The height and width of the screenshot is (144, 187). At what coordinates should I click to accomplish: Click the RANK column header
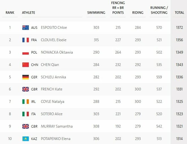pyautogui.click(x=10, y=12)
